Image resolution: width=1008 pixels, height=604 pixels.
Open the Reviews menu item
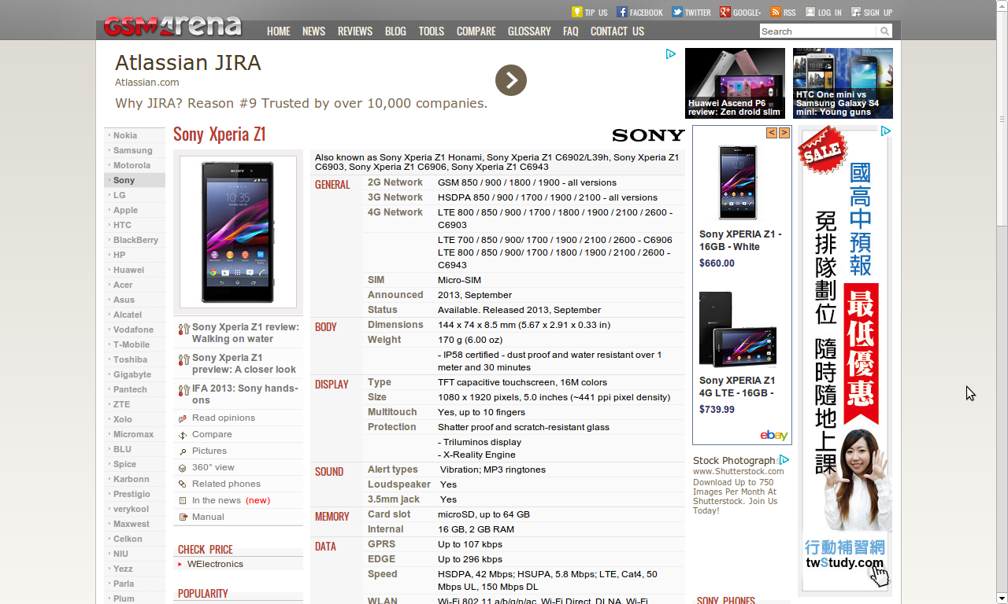[x=355, y=31]
